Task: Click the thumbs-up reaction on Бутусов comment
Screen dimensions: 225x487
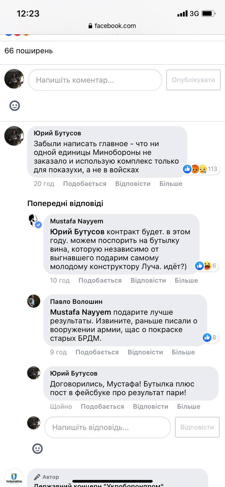Action: [x=187, y=169]
